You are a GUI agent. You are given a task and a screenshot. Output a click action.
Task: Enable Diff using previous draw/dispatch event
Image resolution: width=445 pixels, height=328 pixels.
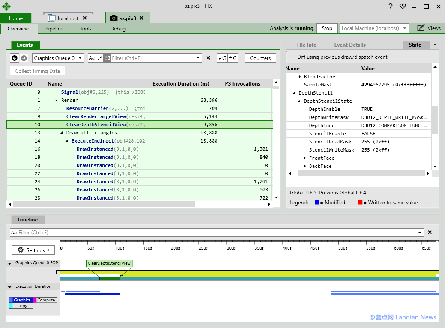(x=293, y=57)
